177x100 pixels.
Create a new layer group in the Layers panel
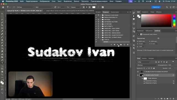tap(167, 99)
